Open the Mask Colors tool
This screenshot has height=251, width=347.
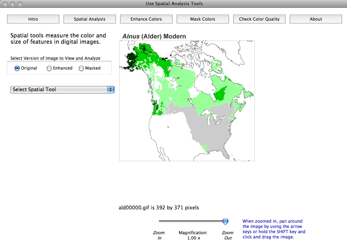click(x=202, y=19)
